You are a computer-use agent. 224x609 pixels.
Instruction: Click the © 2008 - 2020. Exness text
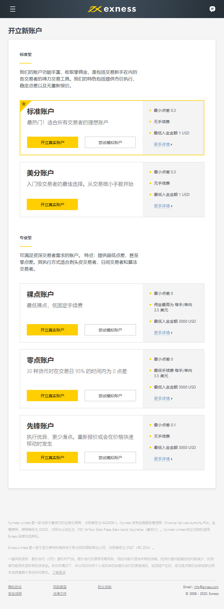point(202,593)
